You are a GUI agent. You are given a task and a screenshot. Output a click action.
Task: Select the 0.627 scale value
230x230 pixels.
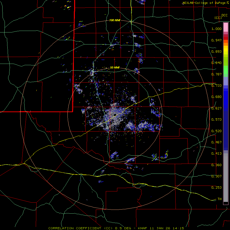point(216,108)
